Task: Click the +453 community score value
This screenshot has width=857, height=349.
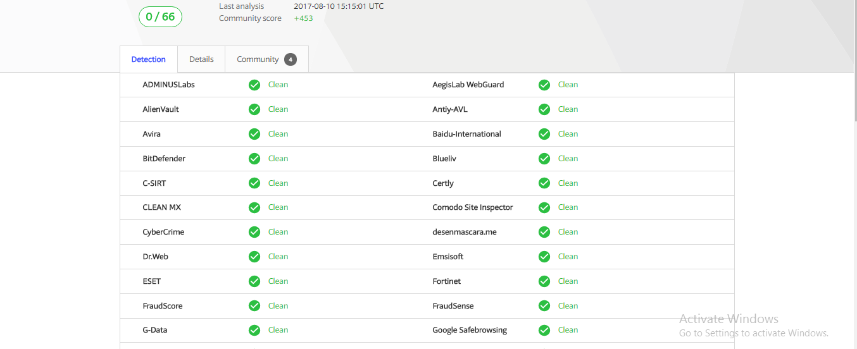Action: click(304, 18)
